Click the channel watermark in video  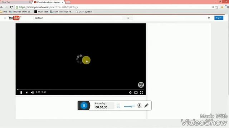point(141,85)
